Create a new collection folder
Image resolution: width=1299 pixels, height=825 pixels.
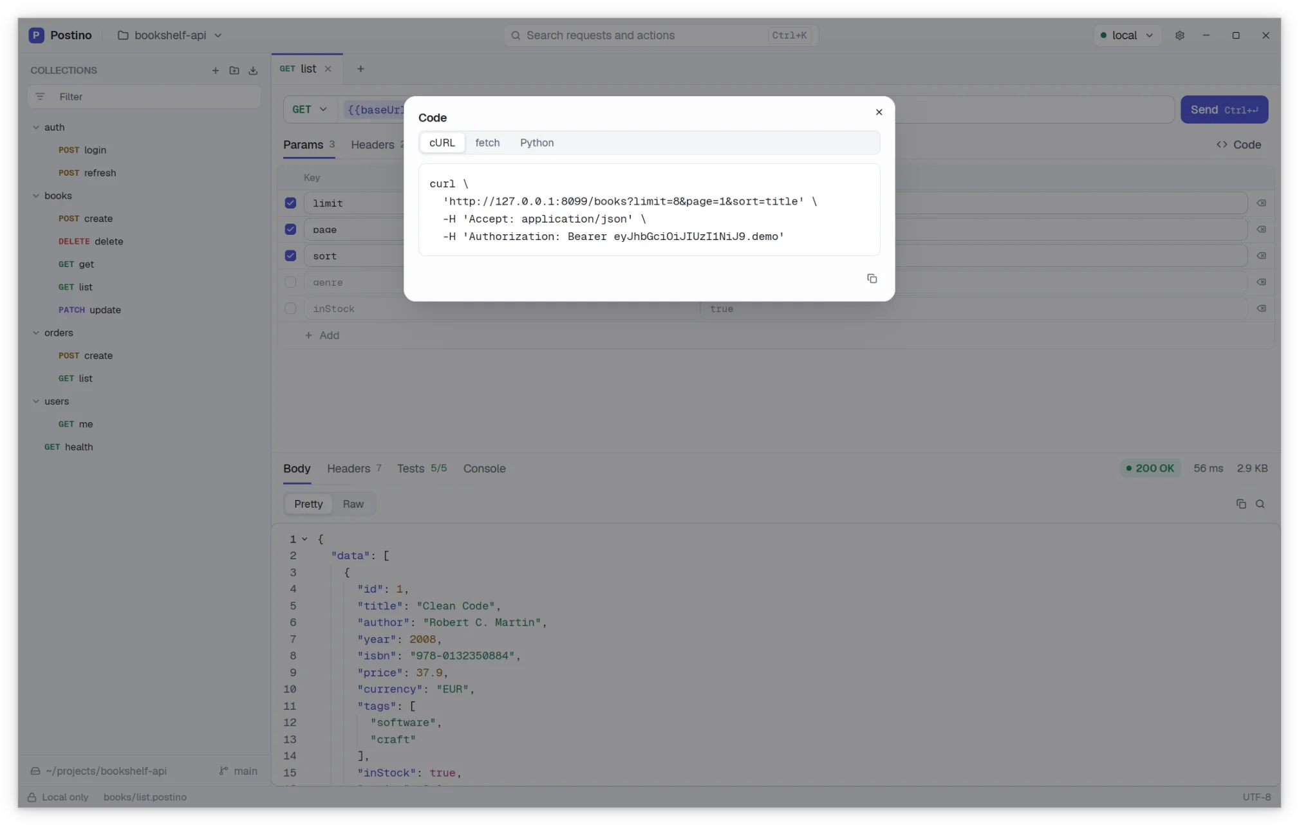point(234,71)
